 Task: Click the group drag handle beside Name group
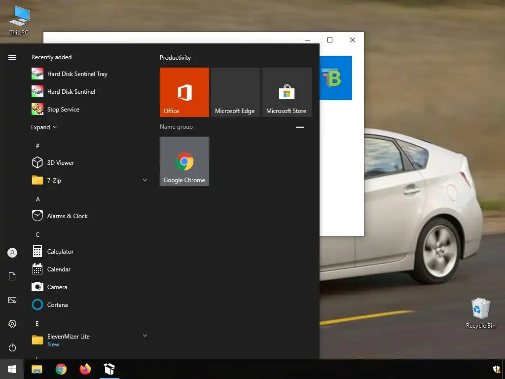(x=300, y=127)
